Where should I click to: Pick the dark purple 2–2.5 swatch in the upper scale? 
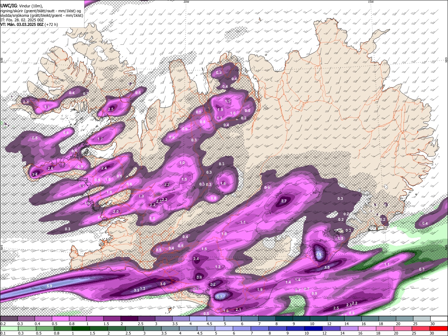click(129, 319)
